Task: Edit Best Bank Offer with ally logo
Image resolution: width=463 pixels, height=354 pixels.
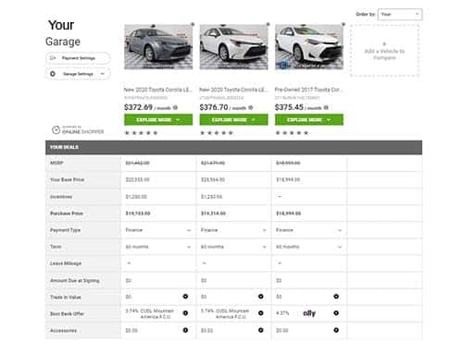Action: [x=336, y=313]
